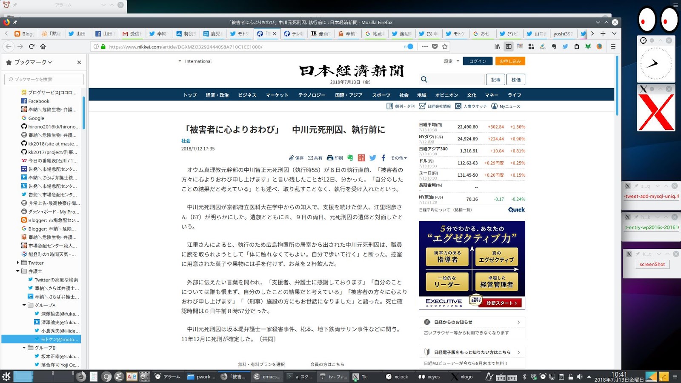Click the search magnifier on Nikkei
681x383 pixels.
click(424, 79)
